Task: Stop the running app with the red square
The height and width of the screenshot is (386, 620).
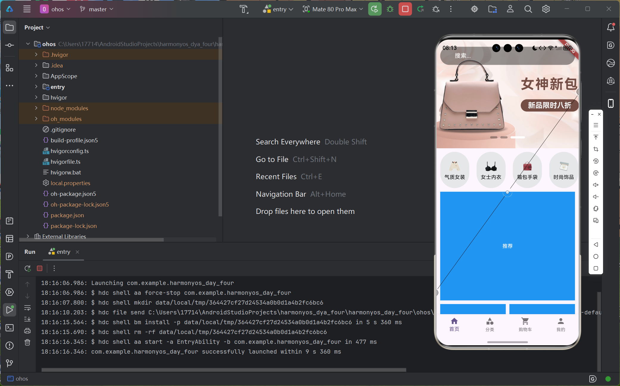Action: coord(405,9)
